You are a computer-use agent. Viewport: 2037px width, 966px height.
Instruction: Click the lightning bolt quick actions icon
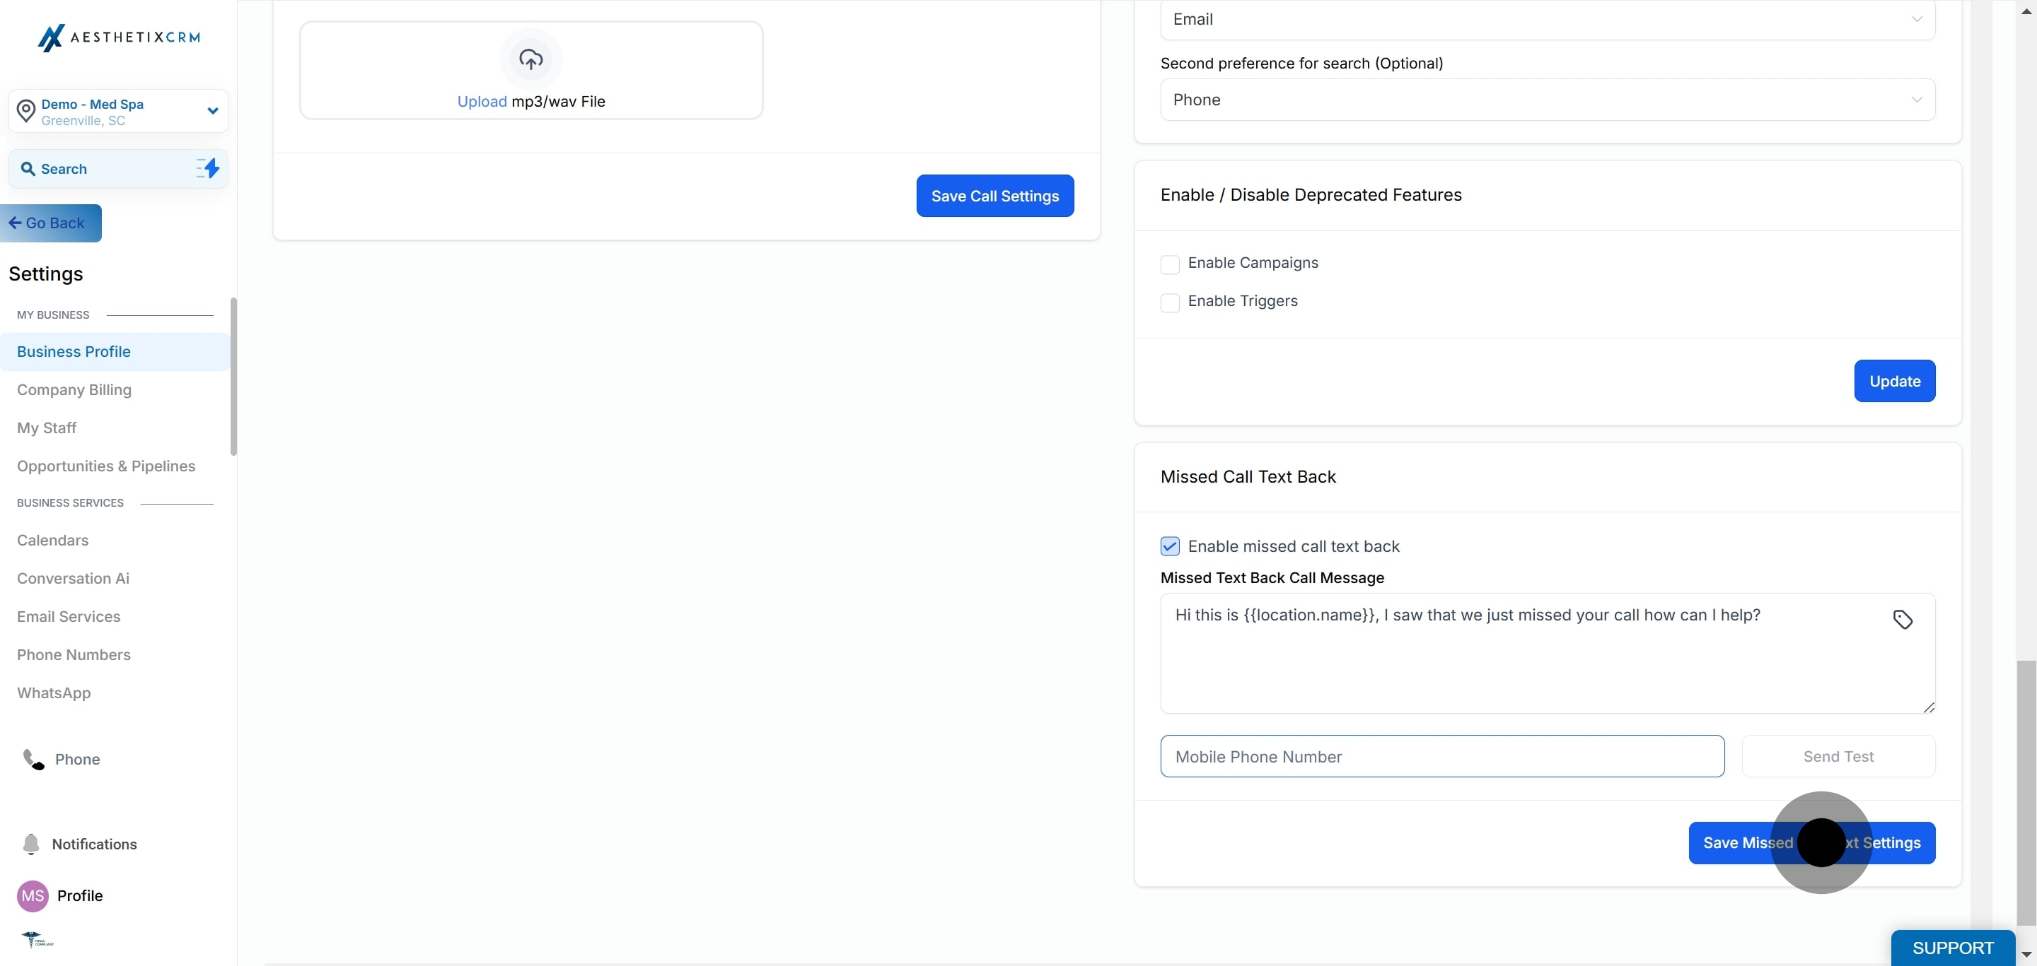pyautogui.click(x=208, y=168)
